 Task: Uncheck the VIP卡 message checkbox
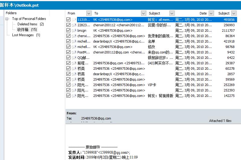click(x=68, y=85)
